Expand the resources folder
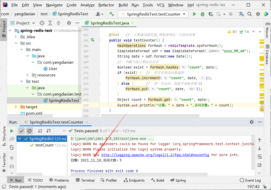This screenshot has height=190, width=271. pos(27,75)
